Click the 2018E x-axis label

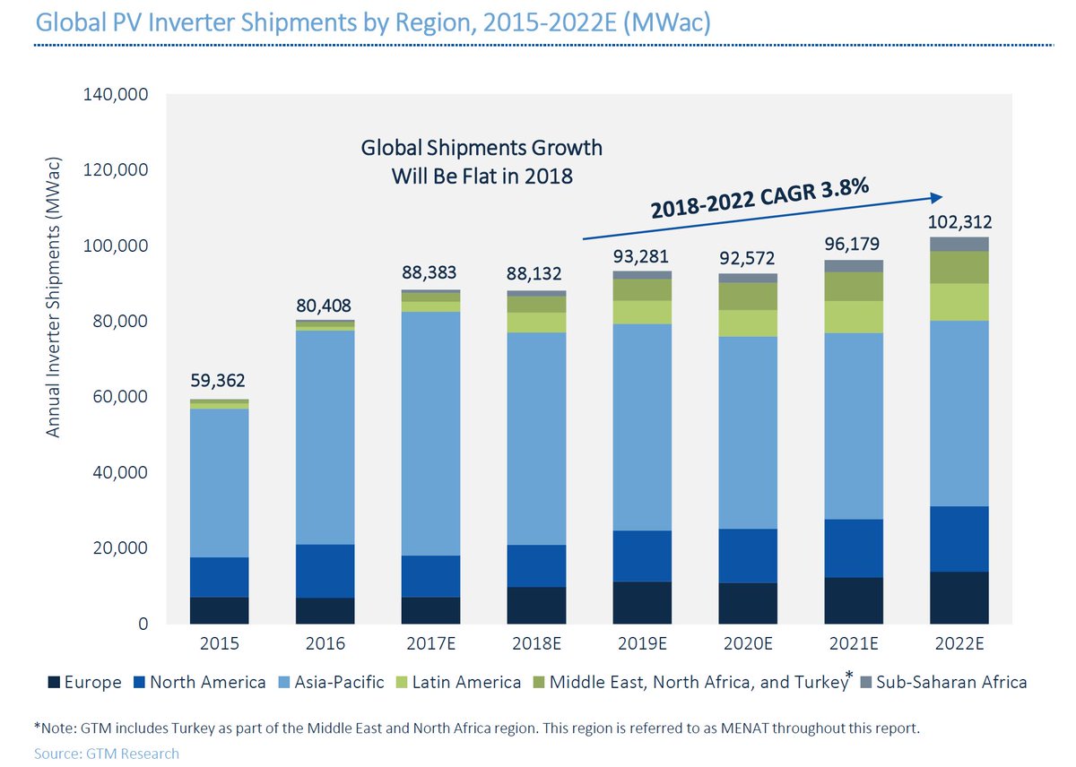[x=537, y=643]
